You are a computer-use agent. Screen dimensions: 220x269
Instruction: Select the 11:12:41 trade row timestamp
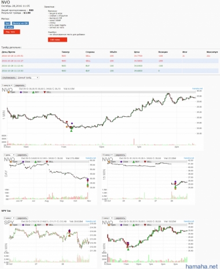click(13, 66)
